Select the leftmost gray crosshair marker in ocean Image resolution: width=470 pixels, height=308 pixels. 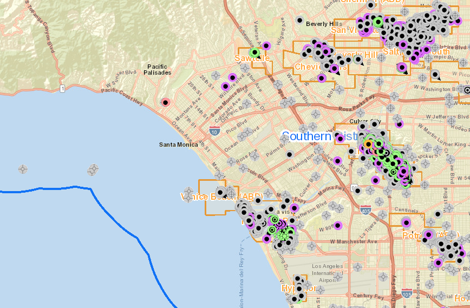tap(23, 169)
